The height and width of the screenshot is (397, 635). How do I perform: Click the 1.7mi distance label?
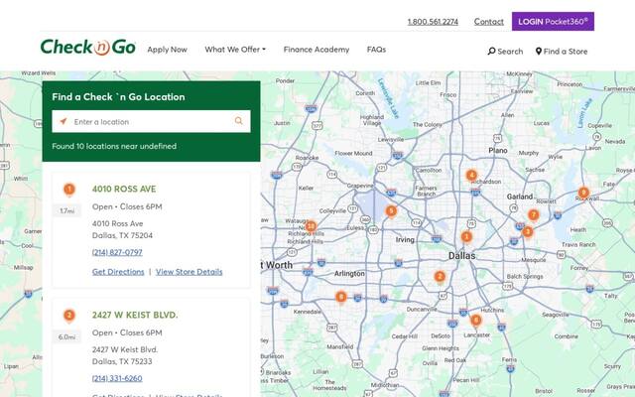[x=66, y=210]
